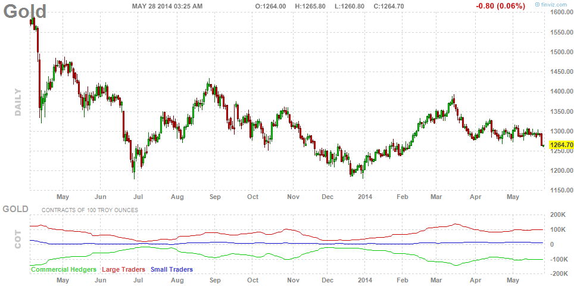Click Dec on the COT chart date axis

(x=327, y=281)
